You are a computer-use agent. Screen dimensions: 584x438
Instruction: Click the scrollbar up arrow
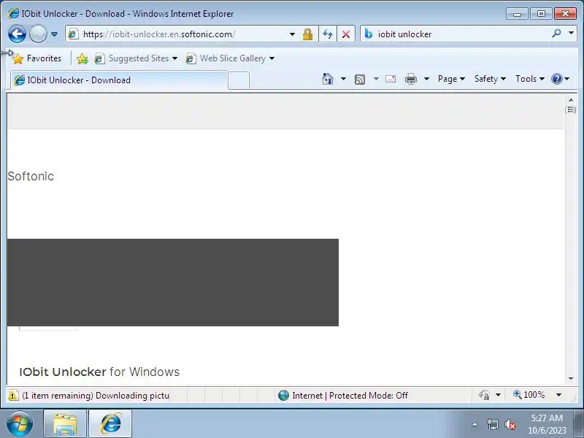click(x=571, y=100)
